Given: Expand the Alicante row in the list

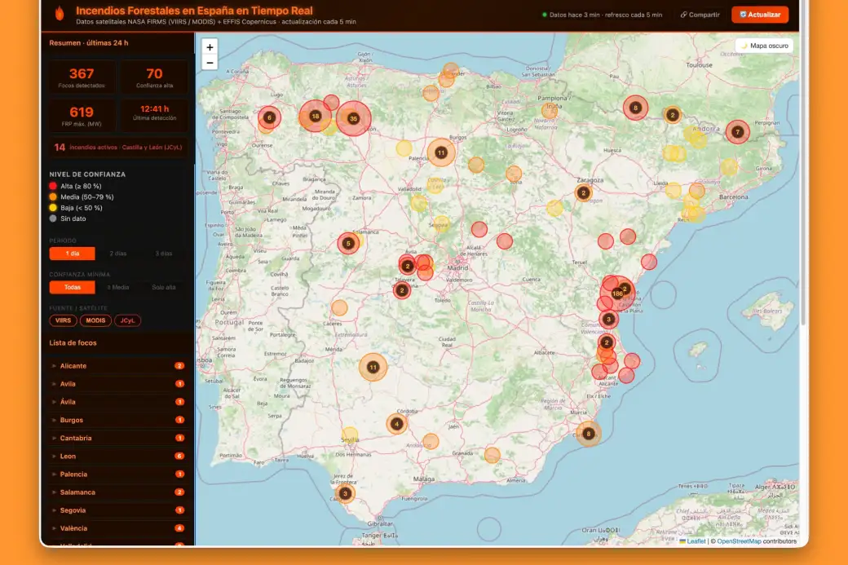Looking at the screenshot, I should (118, 366).
